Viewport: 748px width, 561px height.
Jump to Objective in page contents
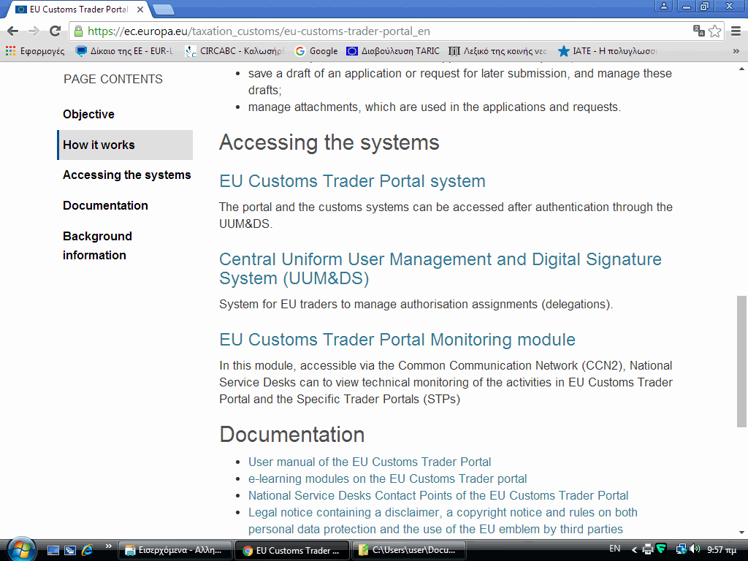pos(88,114)
